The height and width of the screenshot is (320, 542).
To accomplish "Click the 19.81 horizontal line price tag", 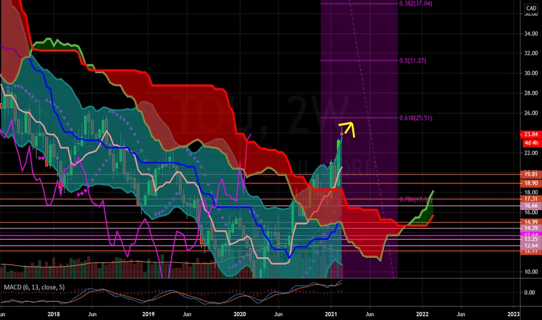I will (530, 175).
